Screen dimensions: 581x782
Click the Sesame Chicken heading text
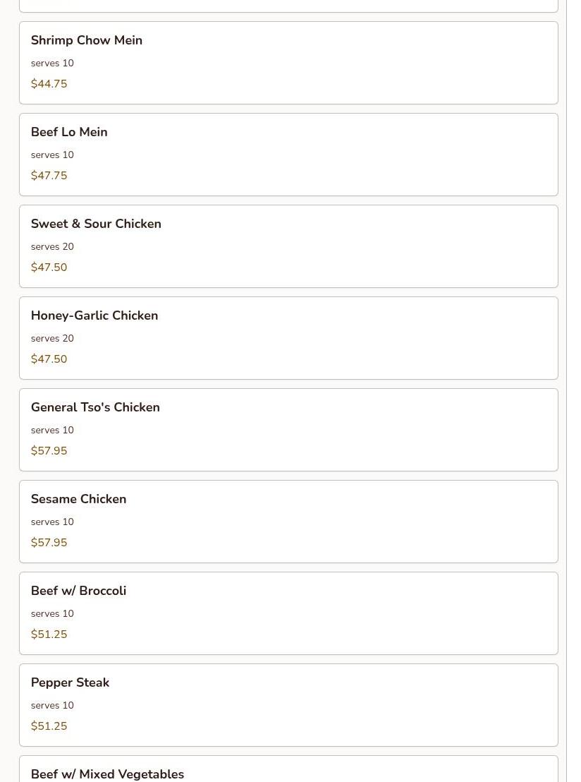click(79, 499)
